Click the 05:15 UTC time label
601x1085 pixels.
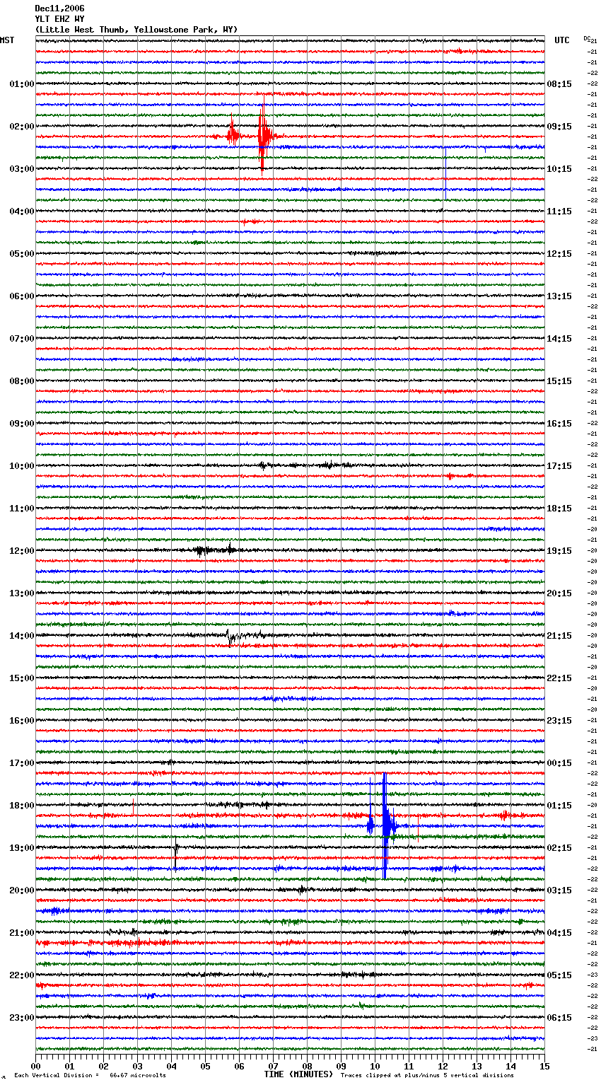tap(559, 975)
